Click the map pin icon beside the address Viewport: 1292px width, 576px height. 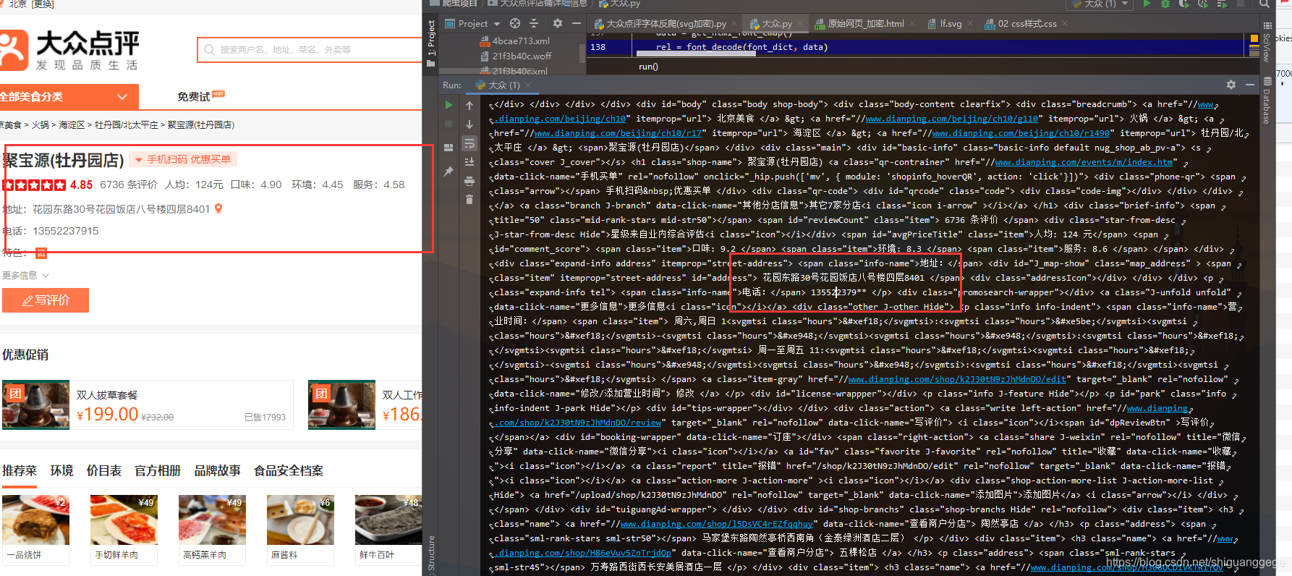tap(218, 208)
